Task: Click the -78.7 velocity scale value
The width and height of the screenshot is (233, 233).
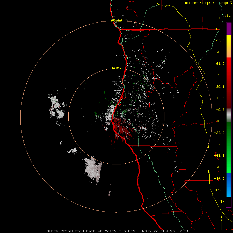Action: (x=220, y=167)
